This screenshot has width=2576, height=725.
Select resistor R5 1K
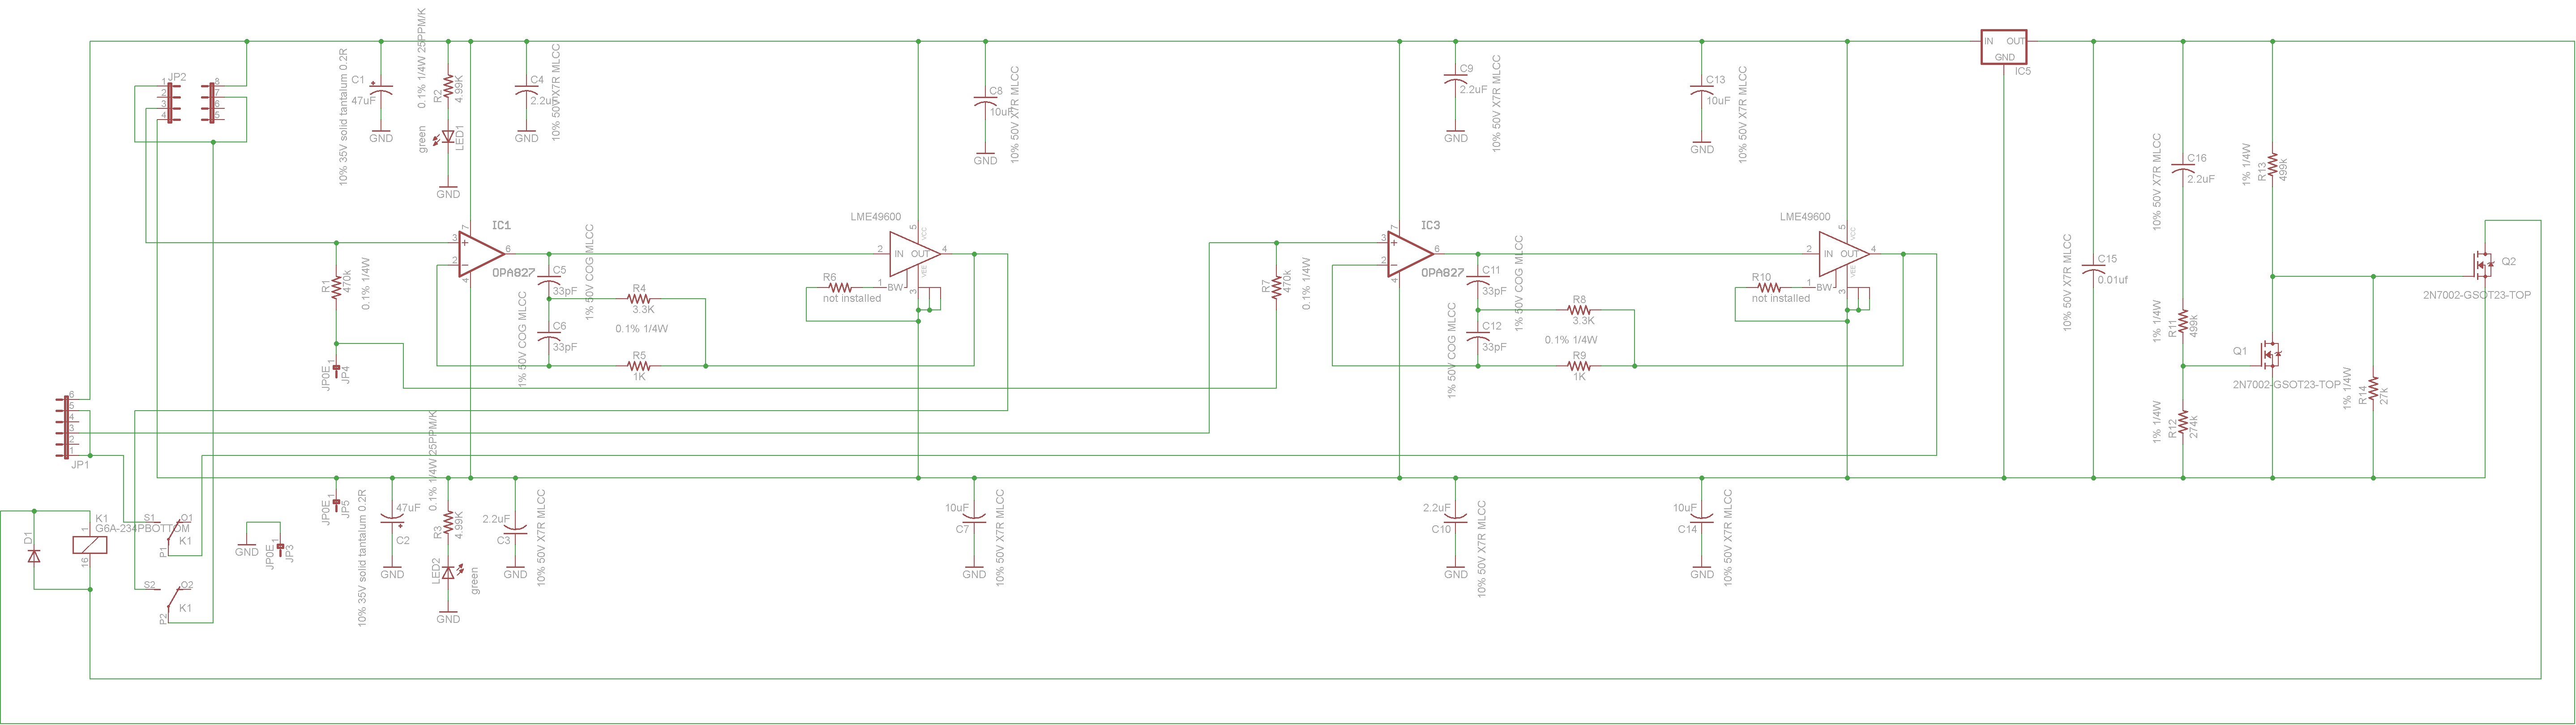639,366
